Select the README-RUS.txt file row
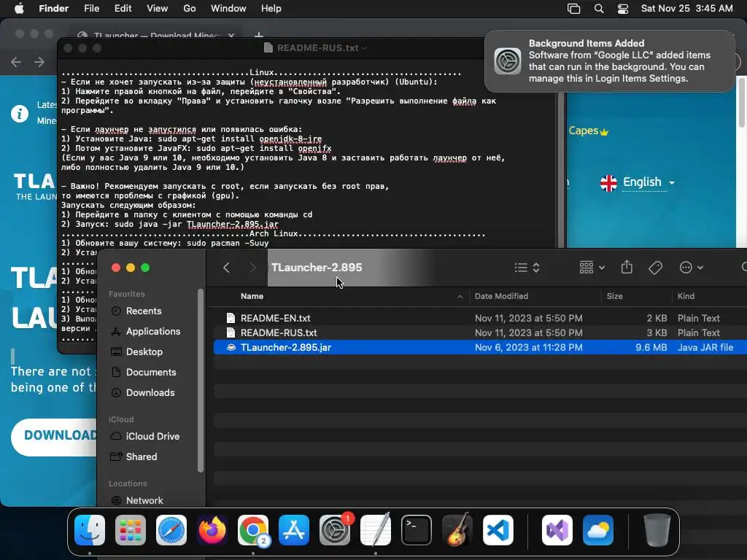Image resolution: width=747 pixels, height=560 pixels. click(x=480, y=332)
